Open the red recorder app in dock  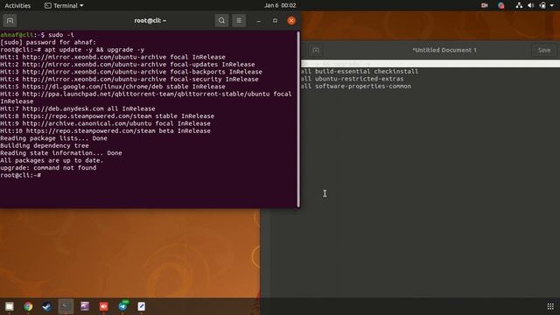point(103,306)
